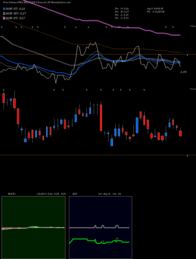The height and width of the screenshot is (259, 196).
Task: Click the 'Pre O: 3.24' value
Action: (x=122, y=9)
